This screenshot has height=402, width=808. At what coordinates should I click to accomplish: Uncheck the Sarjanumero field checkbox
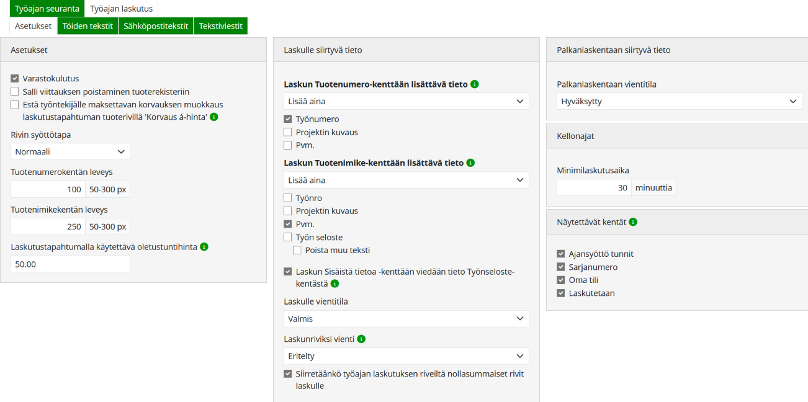(x=561, y=267)
